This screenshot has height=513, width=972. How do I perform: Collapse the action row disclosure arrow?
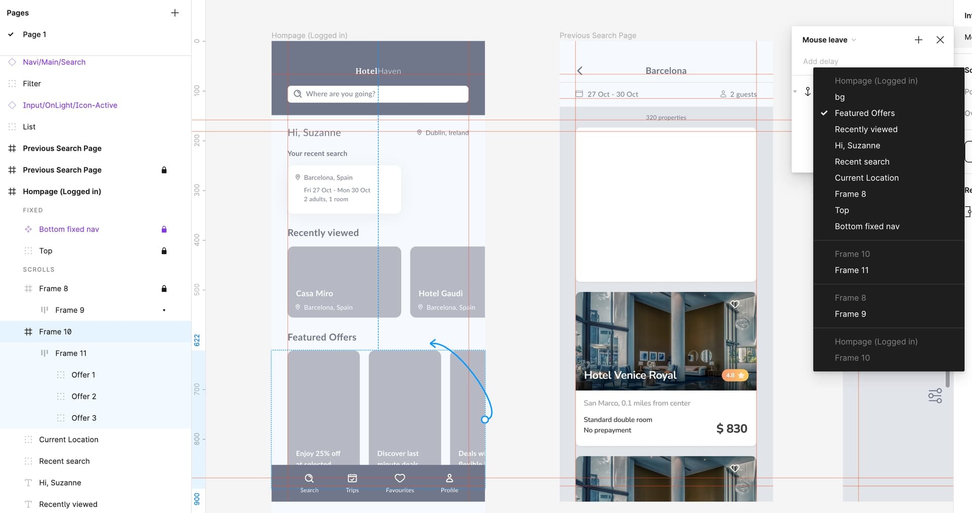tap(795, 91)
